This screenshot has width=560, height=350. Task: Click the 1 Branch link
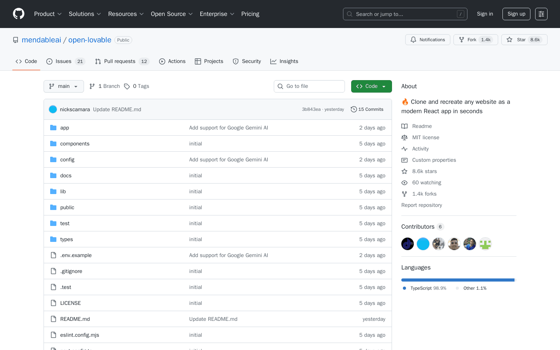[105, 86]
